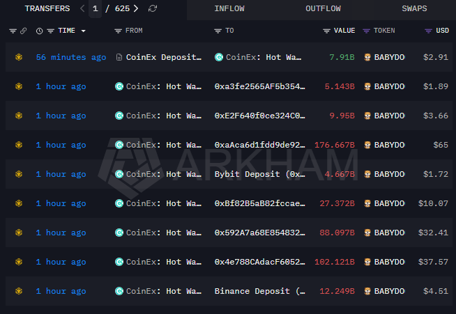Toggle TIME sort order arrow
Screen dimensions: 456x314
click(84, 31)
